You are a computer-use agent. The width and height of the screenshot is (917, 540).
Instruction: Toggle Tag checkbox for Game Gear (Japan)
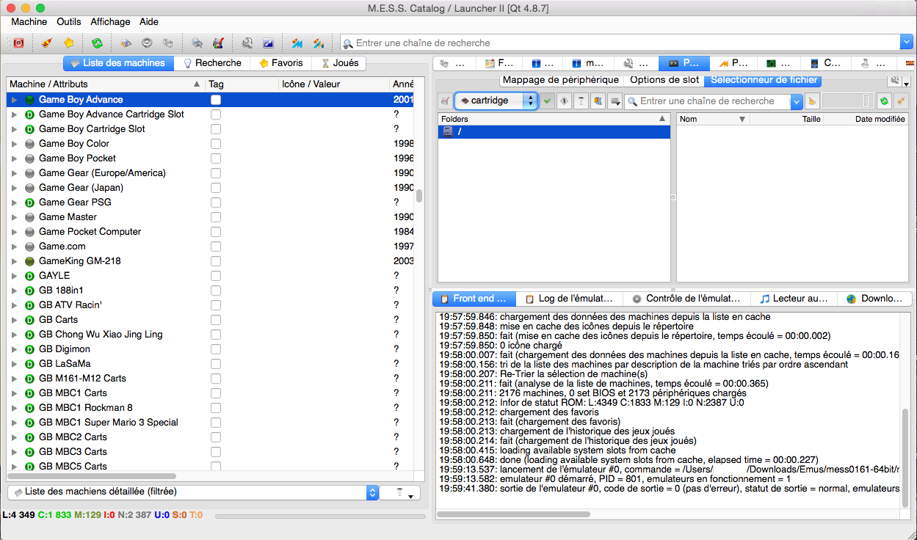216,188
